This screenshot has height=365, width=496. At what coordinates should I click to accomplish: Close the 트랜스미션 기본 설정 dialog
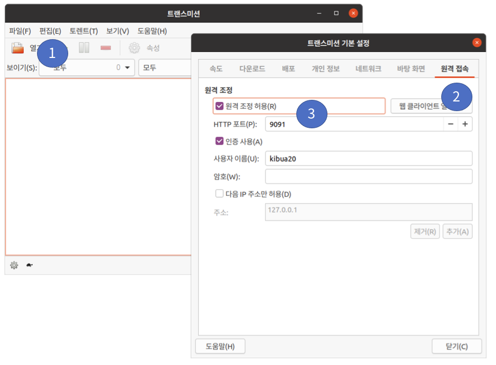tap(477, 42)
